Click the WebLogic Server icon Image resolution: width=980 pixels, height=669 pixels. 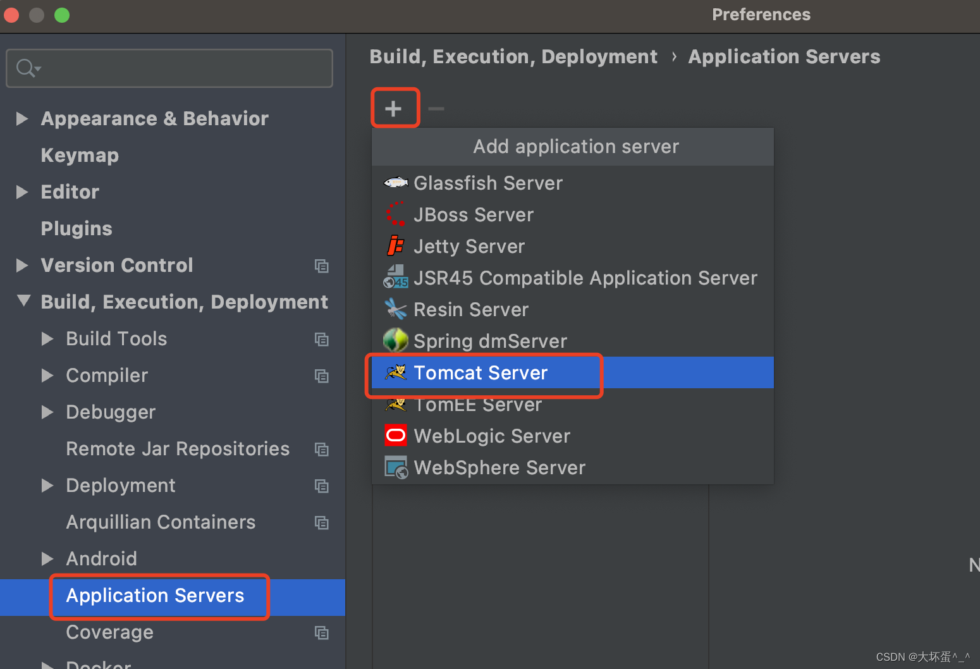[x=395, y=436]
